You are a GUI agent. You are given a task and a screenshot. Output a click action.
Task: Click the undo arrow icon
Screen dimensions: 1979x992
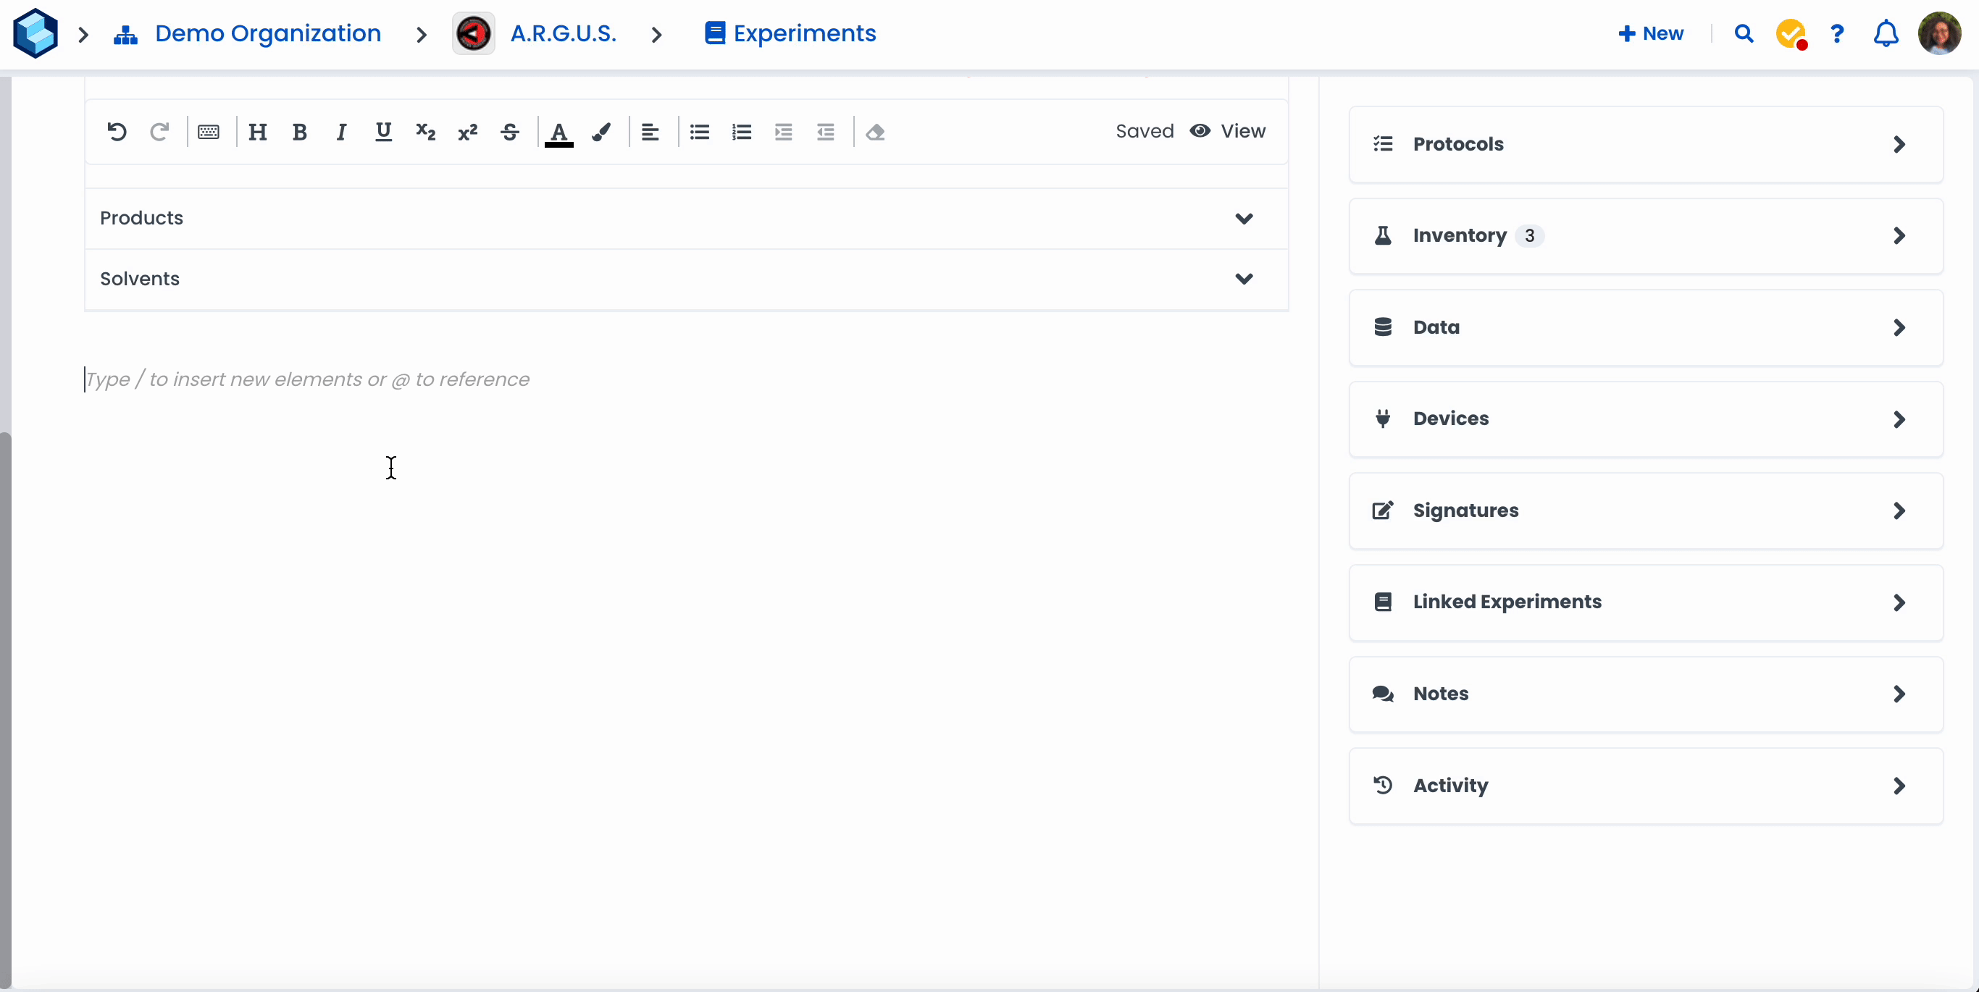117,132
